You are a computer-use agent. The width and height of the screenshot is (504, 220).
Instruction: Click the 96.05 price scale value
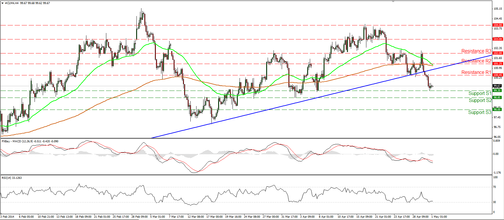(497, 137)
